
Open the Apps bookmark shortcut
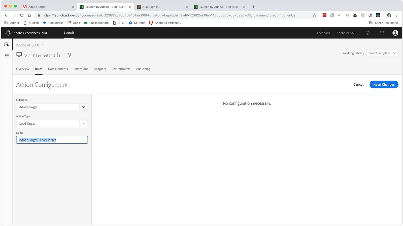74,23
